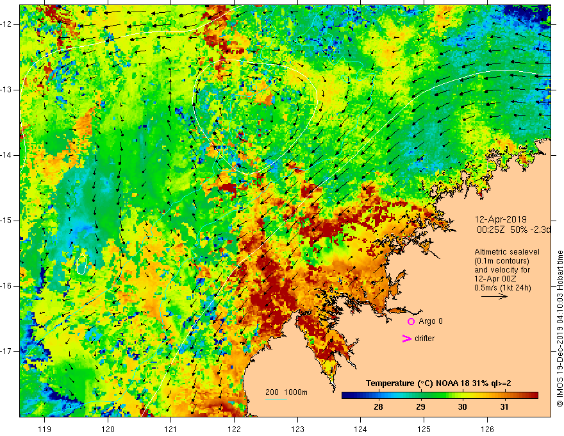564x436 pixels.
Task: Click the '12-Apr 00Z' caption line
Action: point(494,279)
